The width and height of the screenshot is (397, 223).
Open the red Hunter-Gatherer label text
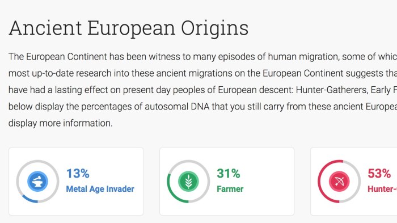(382, 189)
